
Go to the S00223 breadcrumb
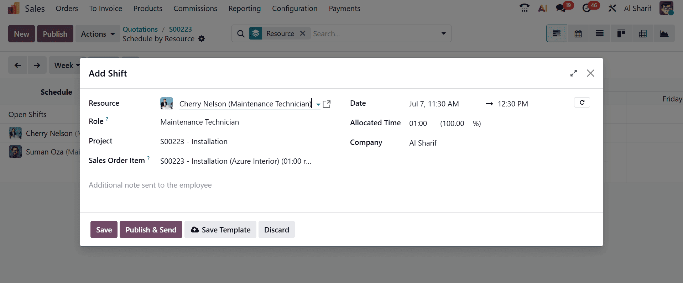[180, 29]
